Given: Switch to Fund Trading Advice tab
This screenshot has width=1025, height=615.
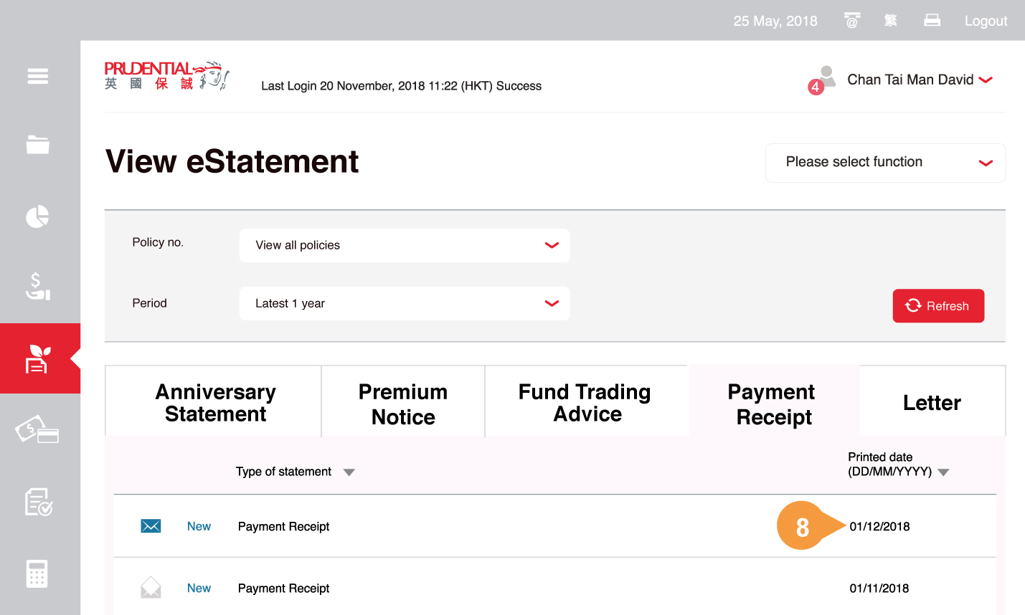Looking at the screenshot, I should pos(585,402).
